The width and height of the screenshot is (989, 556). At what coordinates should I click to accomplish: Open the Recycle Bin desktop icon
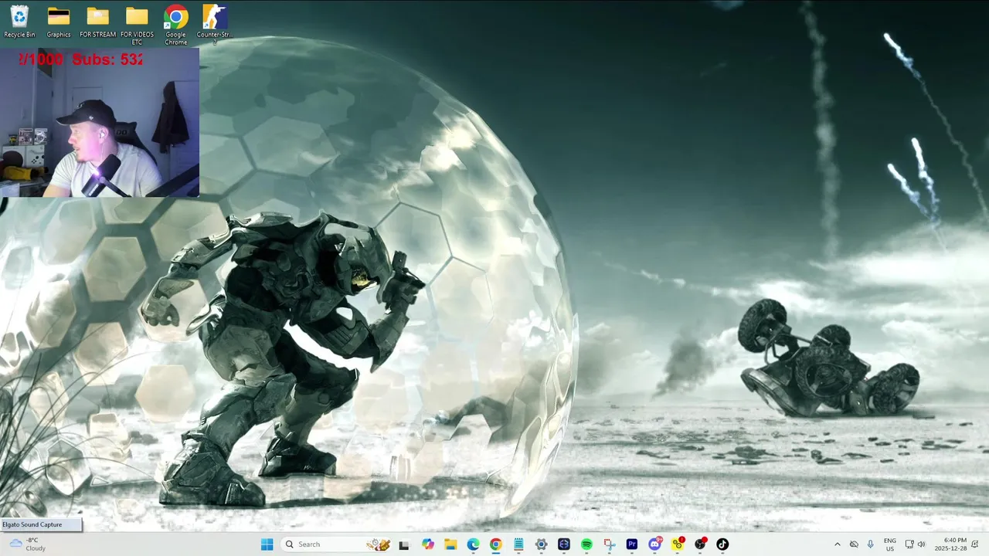(x=19, y=21)
